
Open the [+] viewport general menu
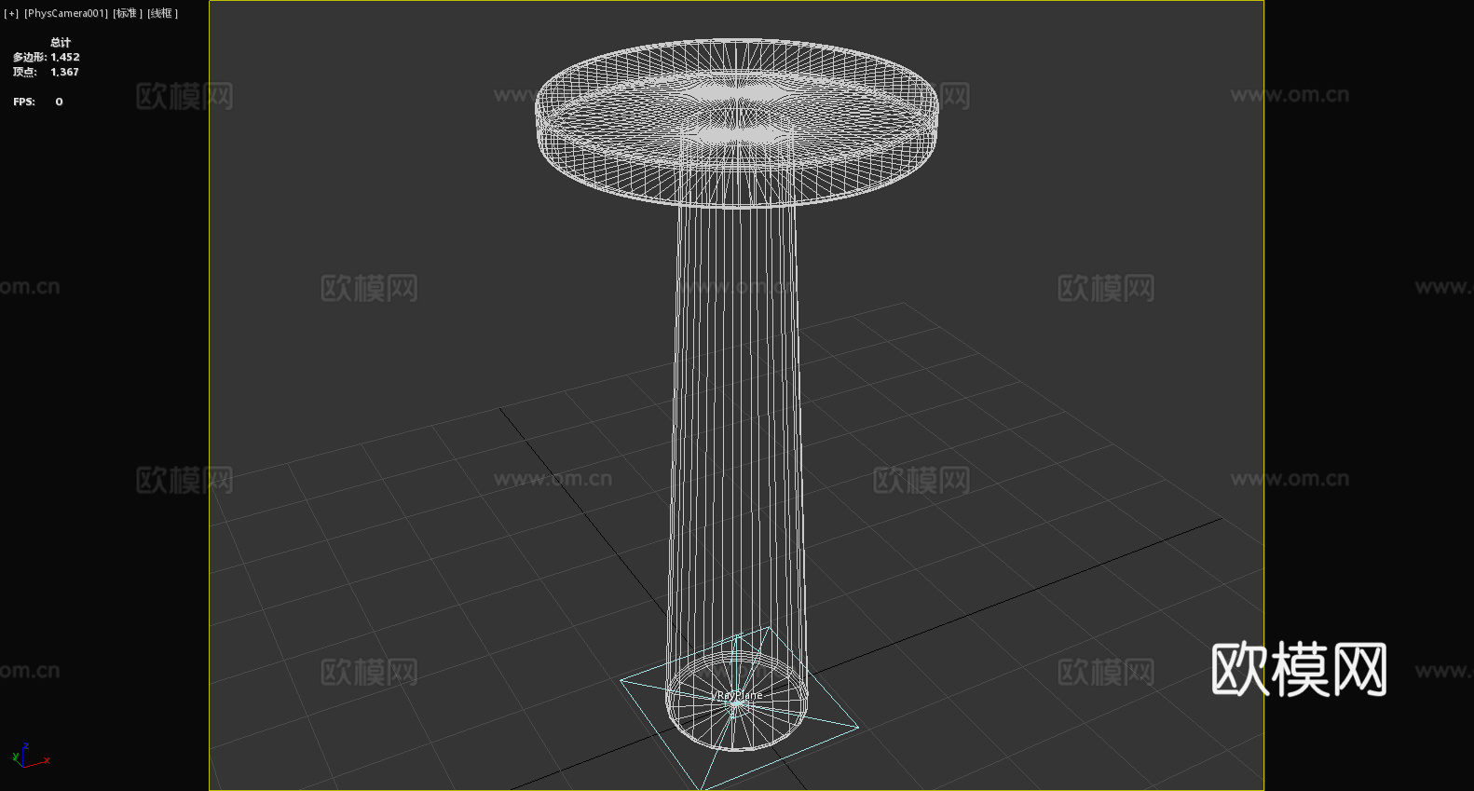click(11, 13)
